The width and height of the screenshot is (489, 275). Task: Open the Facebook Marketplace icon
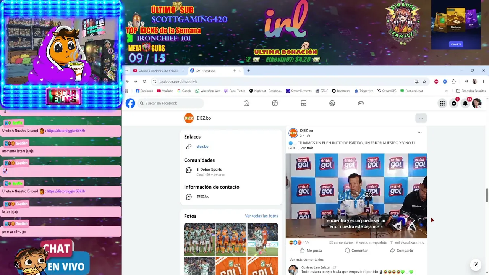[304, 103]
